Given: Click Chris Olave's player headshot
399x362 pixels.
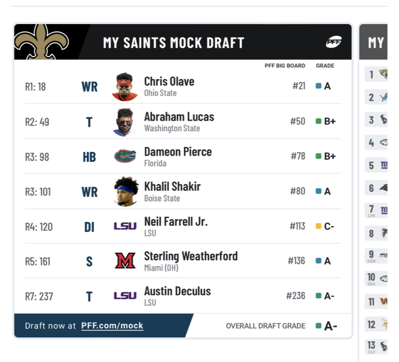Looking at the screenshot, I should click(x=125, y=87).
